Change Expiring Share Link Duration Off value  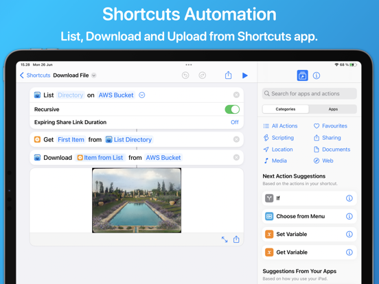[234, 122]
